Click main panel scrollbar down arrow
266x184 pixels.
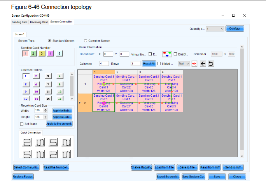242,156
